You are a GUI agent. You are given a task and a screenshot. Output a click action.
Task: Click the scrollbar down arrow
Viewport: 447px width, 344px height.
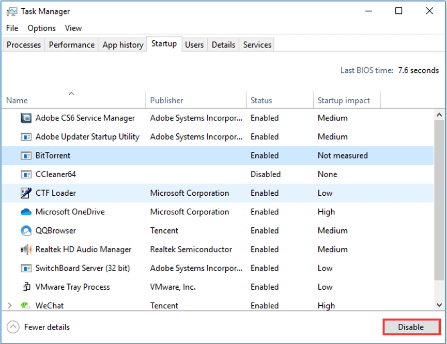click(439, 305)
